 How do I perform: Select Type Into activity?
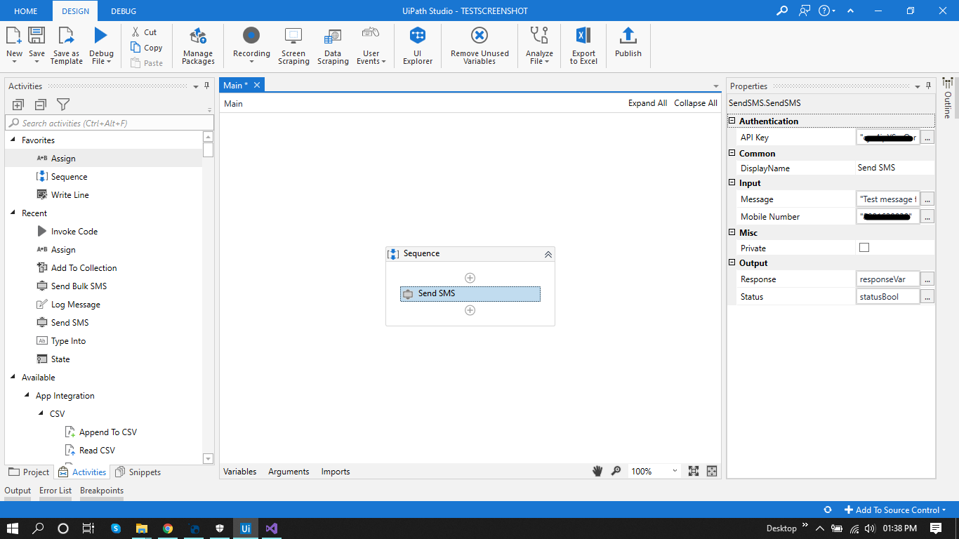tap(61, 341)
